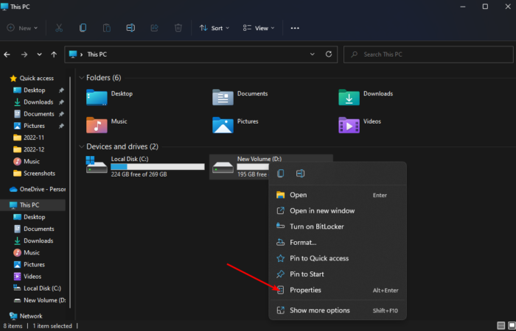
Task: Open the New dropdown button
Action: tap(22, 28)
